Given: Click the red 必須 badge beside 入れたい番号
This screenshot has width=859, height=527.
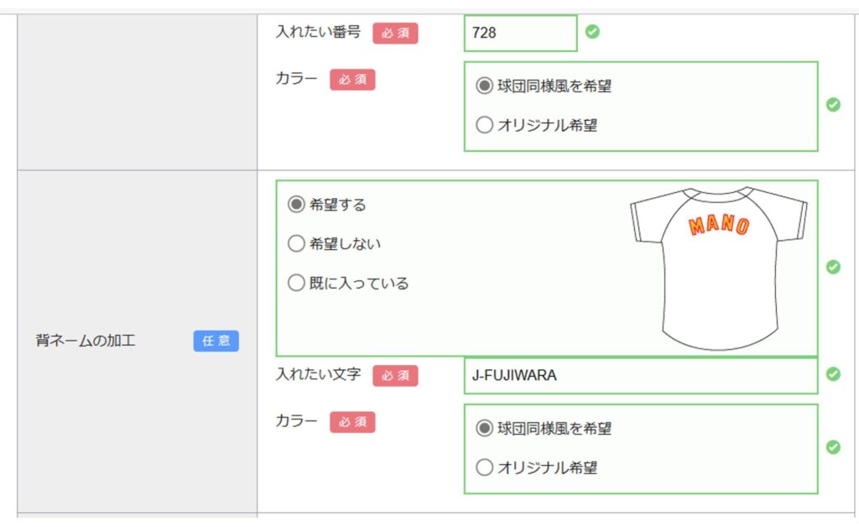Looking at the screenshot, I should (395, 33).
